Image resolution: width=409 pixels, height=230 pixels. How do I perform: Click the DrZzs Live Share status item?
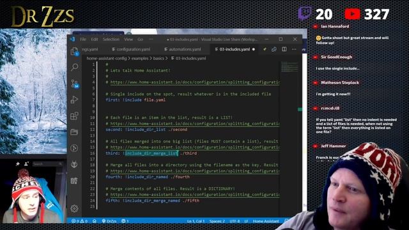pos(109,221)
